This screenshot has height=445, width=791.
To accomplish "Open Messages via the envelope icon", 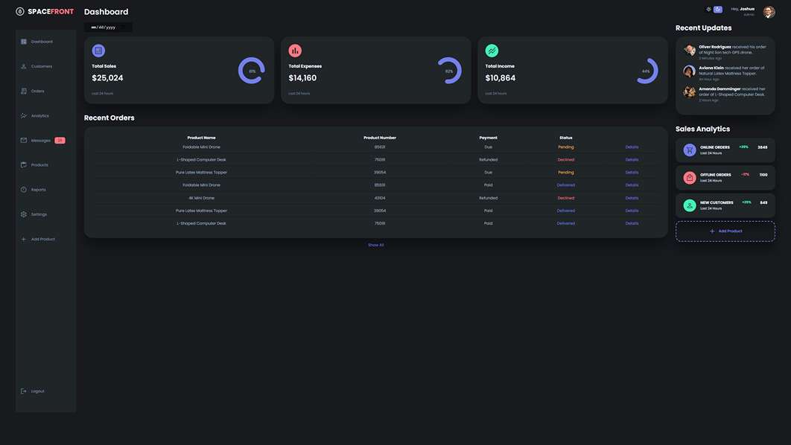I will tap(24, 140).
